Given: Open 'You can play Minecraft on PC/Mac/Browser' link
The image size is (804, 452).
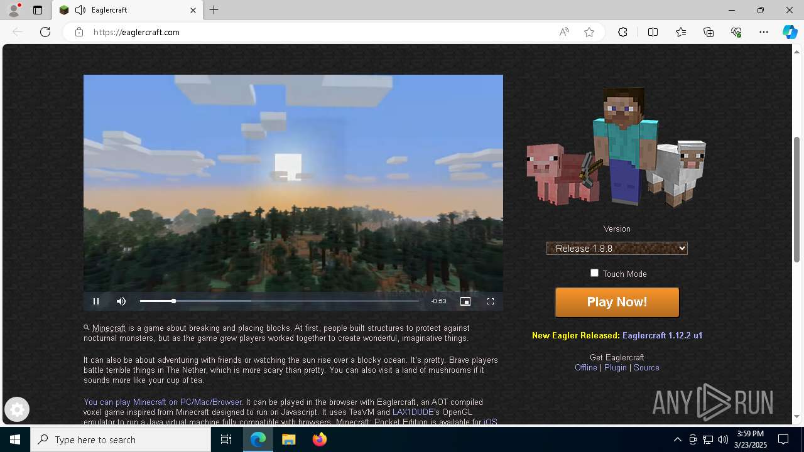Looking at the screenshot, I should click(x=163, y=402).
